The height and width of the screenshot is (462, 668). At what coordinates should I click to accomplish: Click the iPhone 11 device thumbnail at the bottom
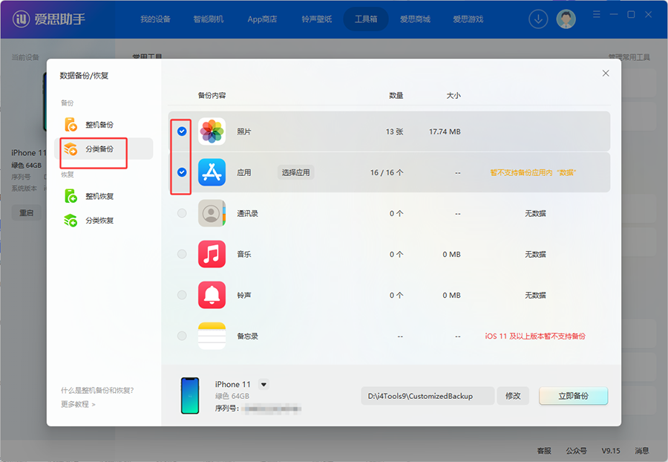(190, 395)
